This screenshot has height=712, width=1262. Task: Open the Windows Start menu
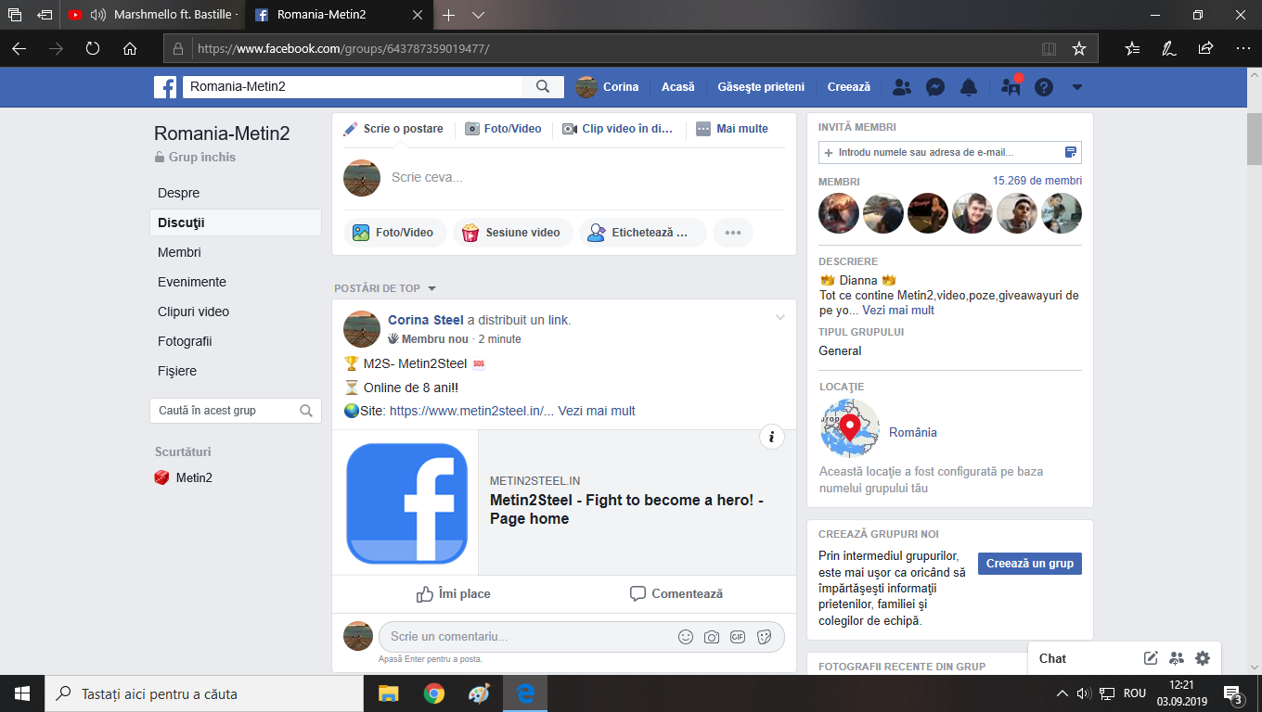[x=22, y=693]
